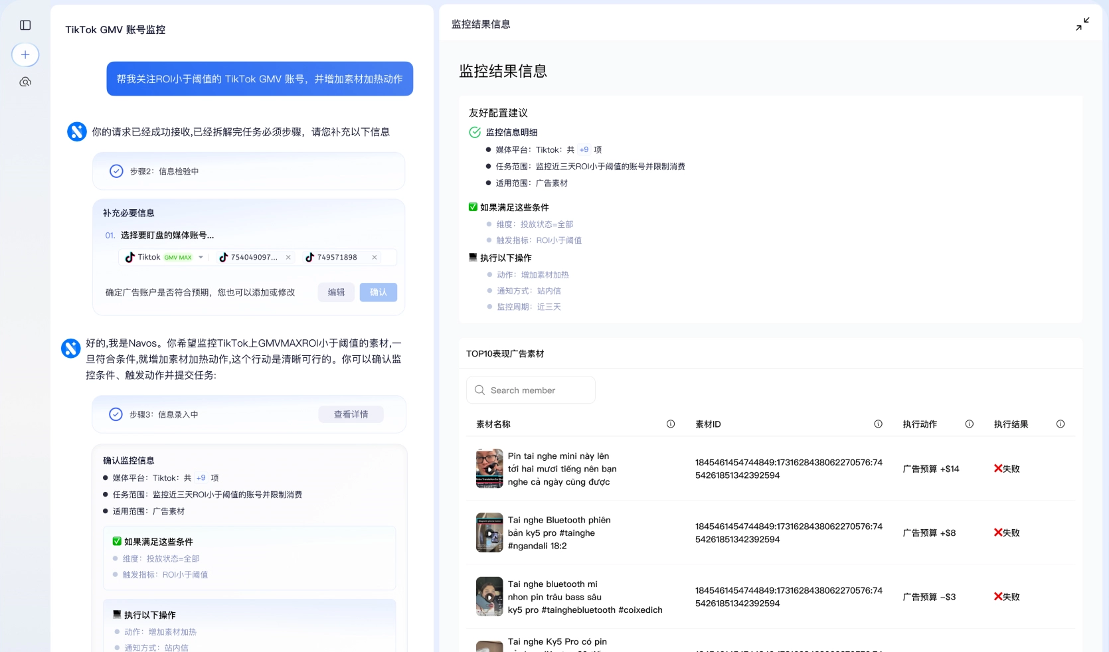The width and height of the screenshot is (1109, 652).
Task: Open the Tiktok GMV MAX platform dropdown
Action: click(201, 258)
